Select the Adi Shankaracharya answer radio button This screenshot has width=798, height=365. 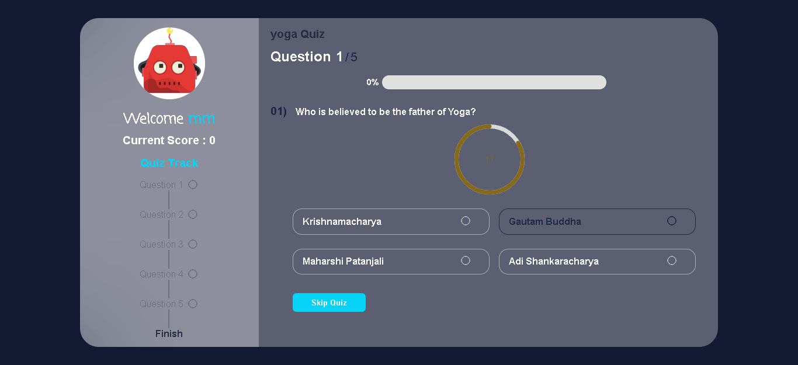tap(672, 260)
